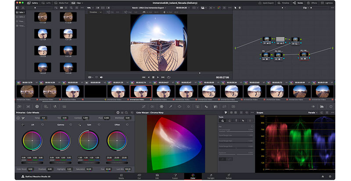351x181 pixels.
Task: Switch gallery to thumbnail grid view
Action: [61, 8]
